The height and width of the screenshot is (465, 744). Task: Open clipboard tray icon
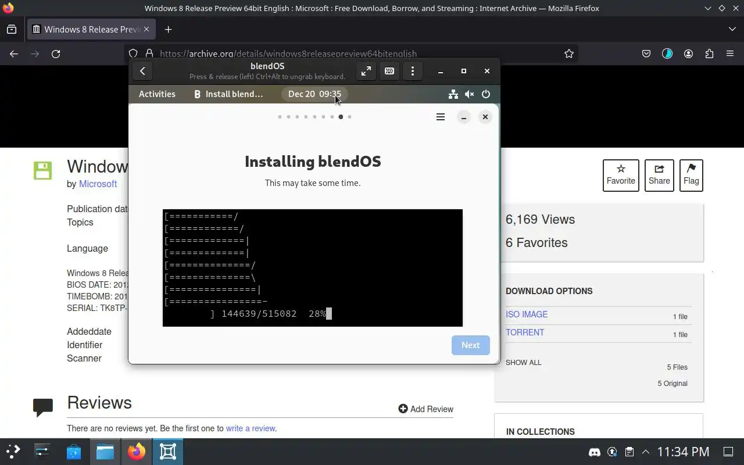pos(629,452)
